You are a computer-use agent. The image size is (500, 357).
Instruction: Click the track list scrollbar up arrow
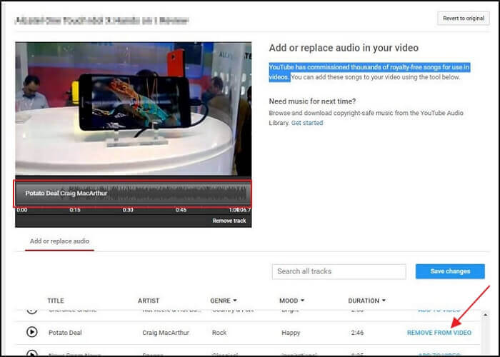485,315
